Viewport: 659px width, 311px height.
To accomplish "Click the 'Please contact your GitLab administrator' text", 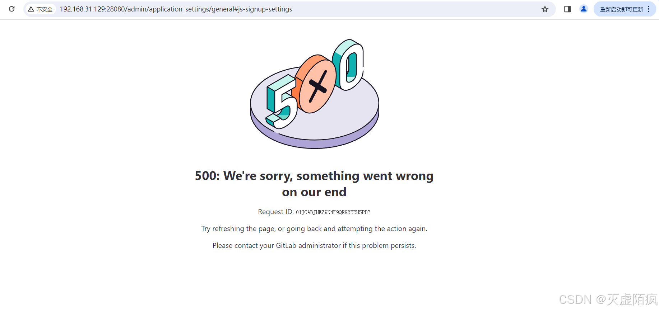I will tap(314, 246).
